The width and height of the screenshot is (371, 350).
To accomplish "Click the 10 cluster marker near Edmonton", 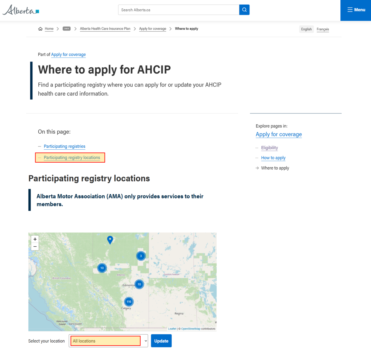I will pyautogui.click(x=139, y=284).
